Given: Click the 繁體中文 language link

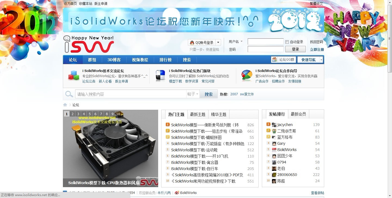Looking at the screenshot, I should (317, 4).
